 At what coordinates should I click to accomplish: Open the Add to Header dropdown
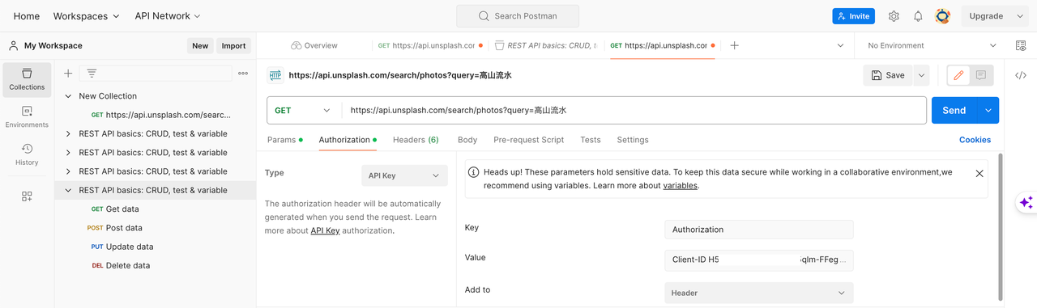point(758,293)
